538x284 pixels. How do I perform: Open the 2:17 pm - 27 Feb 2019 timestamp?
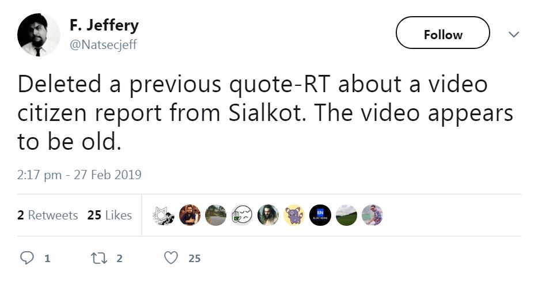tap(79, 175)
